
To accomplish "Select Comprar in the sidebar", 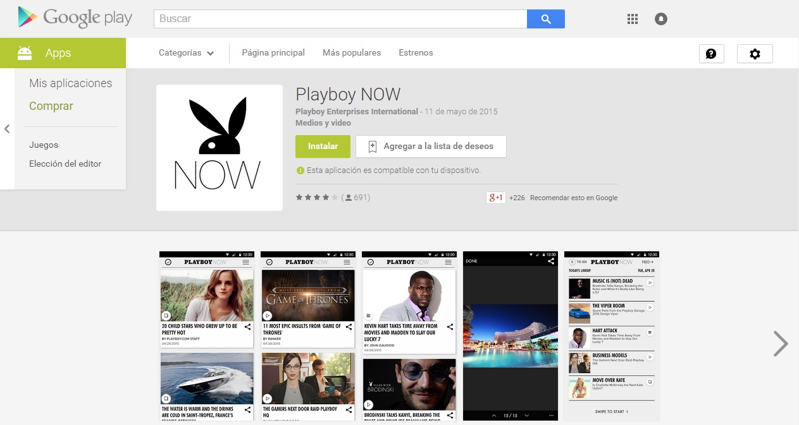I will click(51, 106).
